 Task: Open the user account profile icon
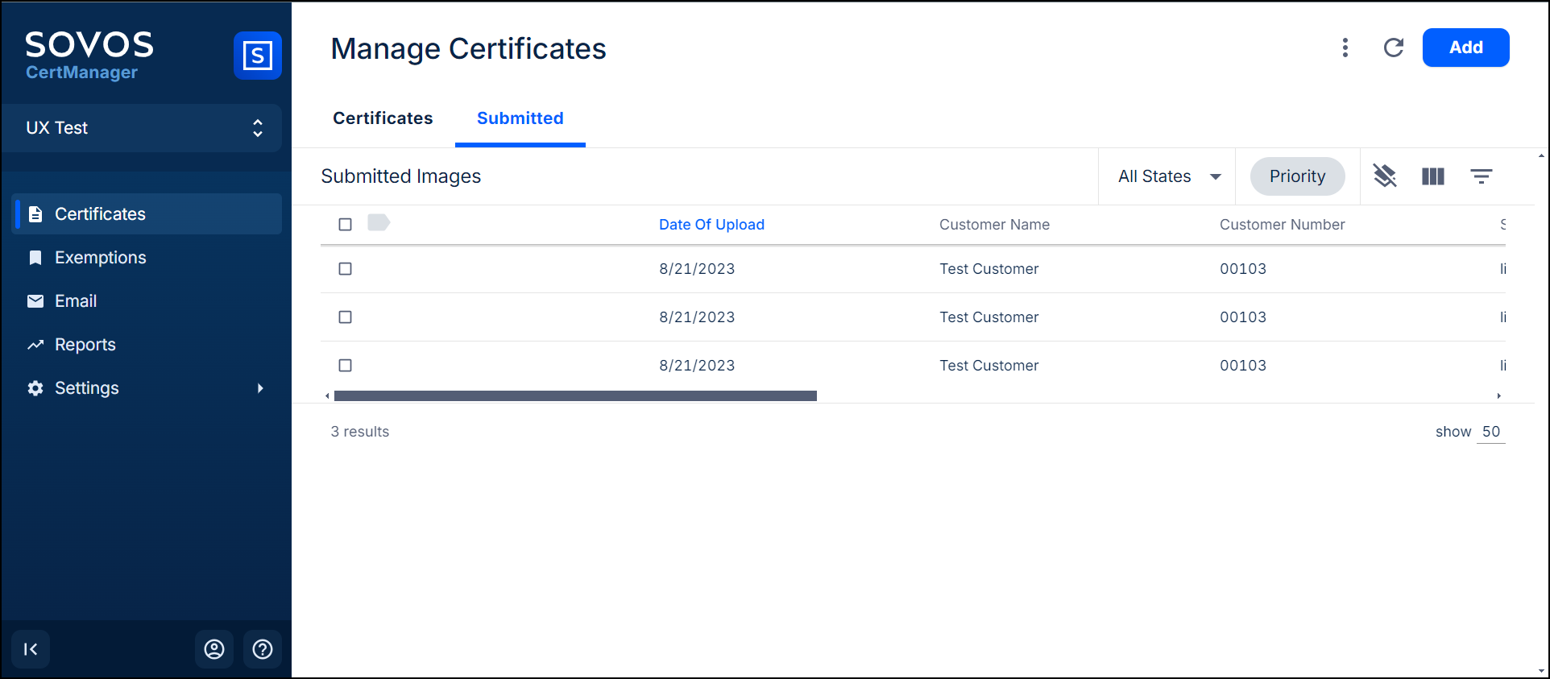point(214,649)
